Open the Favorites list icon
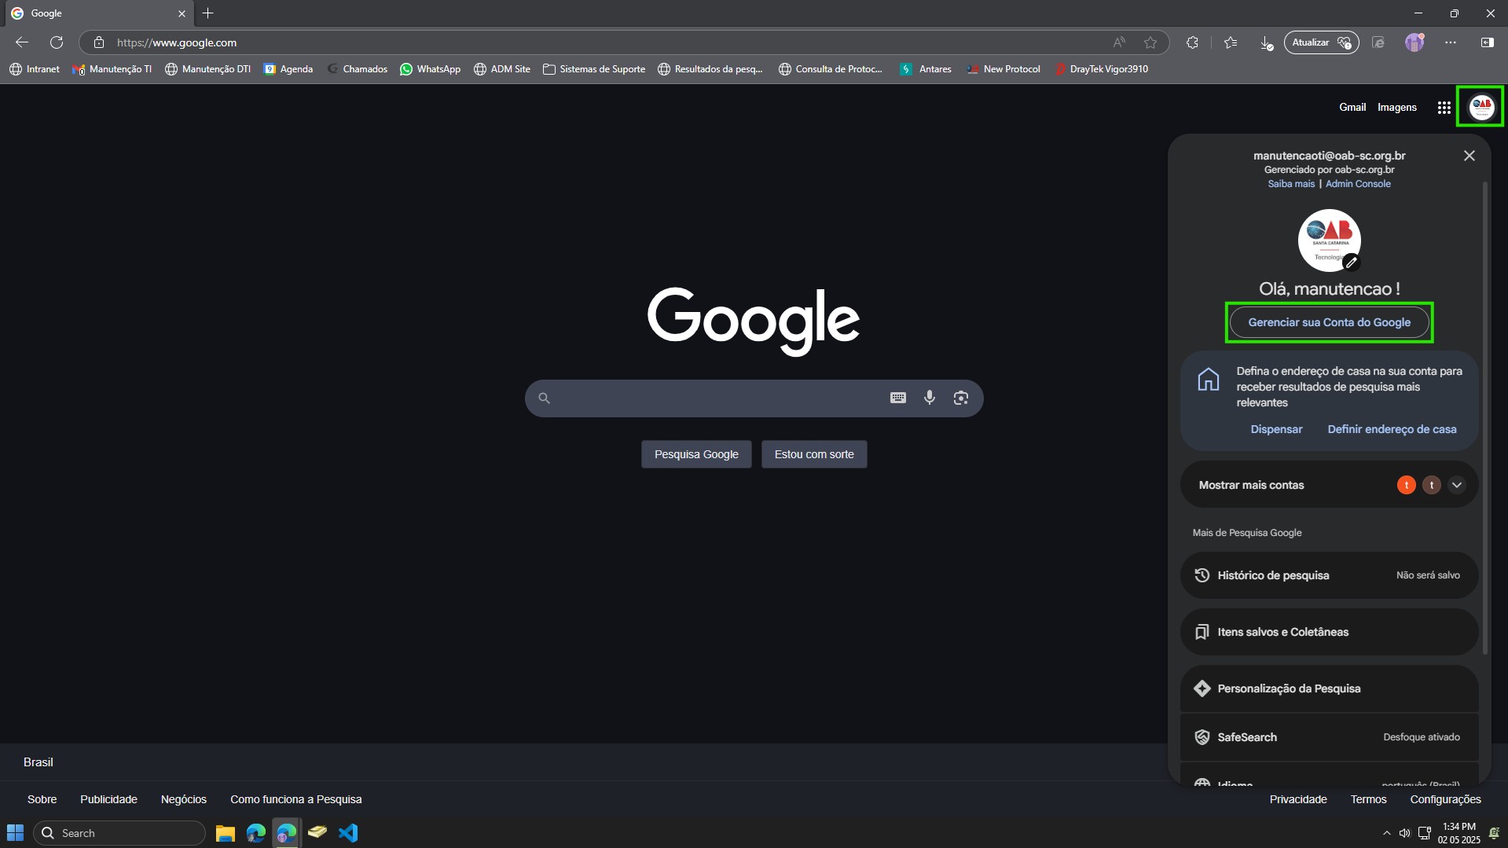This screenshot has width=1508, height=848. coord(1231,42)
